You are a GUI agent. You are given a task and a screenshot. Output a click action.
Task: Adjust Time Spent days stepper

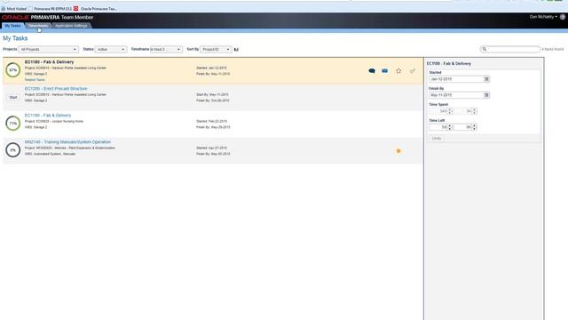point(450,111)
